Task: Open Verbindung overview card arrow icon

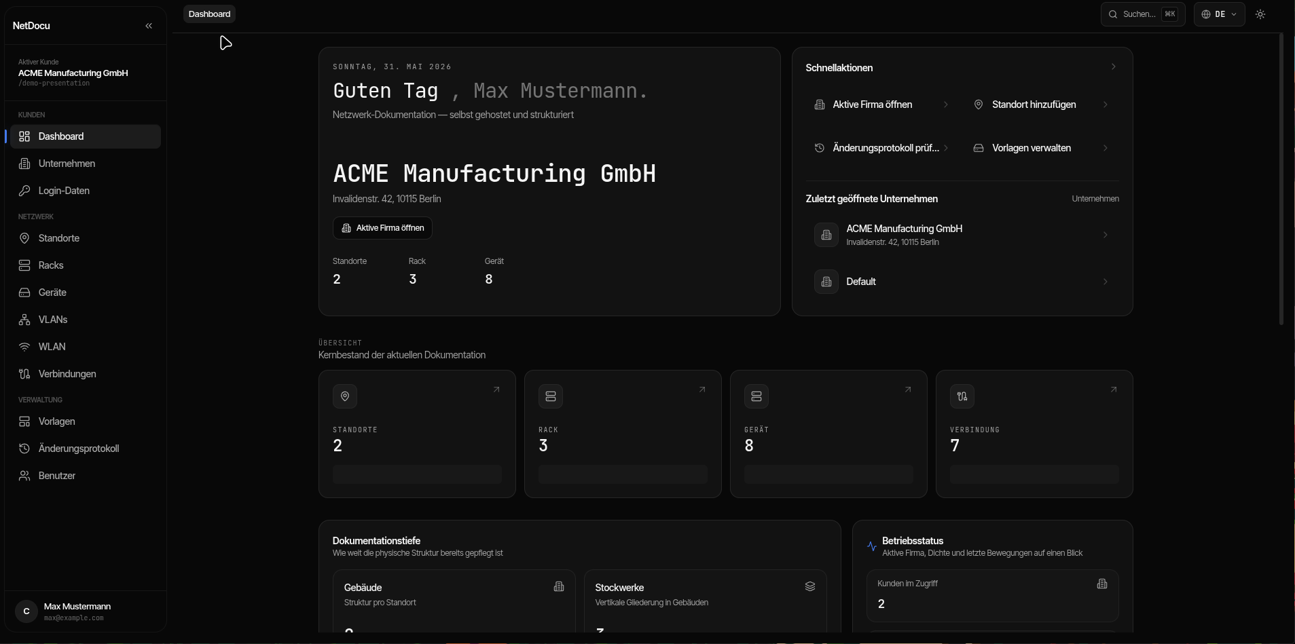Action: (x=1114, y=390)
